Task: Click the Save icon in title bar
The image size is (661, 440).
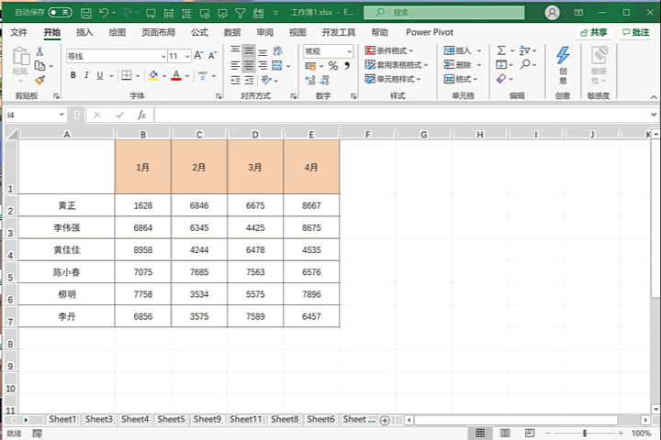Action: coord(85,13)
